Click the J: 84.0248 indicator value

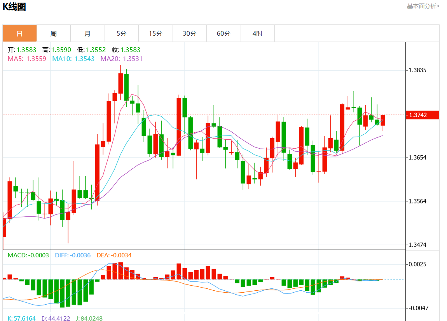pyautogui.click(x=89, y=318)
